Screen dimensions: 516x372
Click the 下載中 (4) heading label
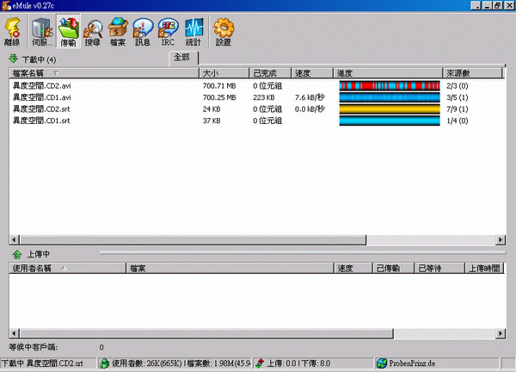39,59
